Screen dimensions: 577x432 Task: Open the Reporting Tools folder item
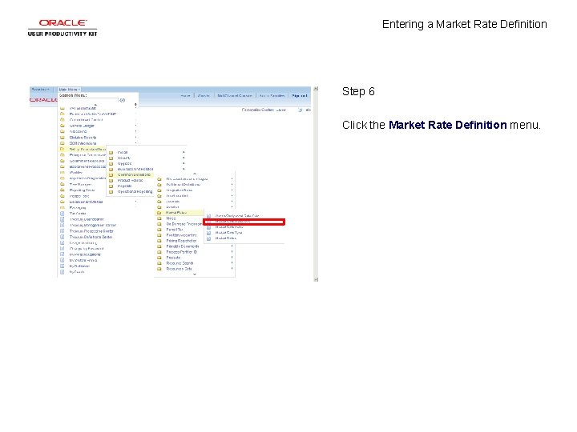tap(82, 190)
